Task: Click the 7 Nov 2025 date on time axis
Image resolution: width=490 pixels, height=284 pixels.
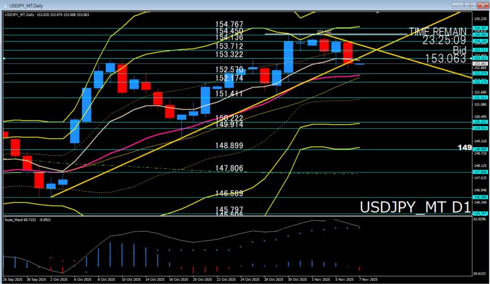Action: tap(368, 279)
